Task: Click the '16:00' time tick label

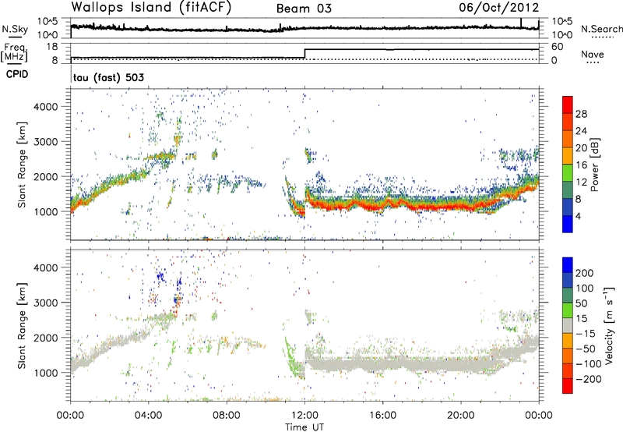Action: click(382, 416)
